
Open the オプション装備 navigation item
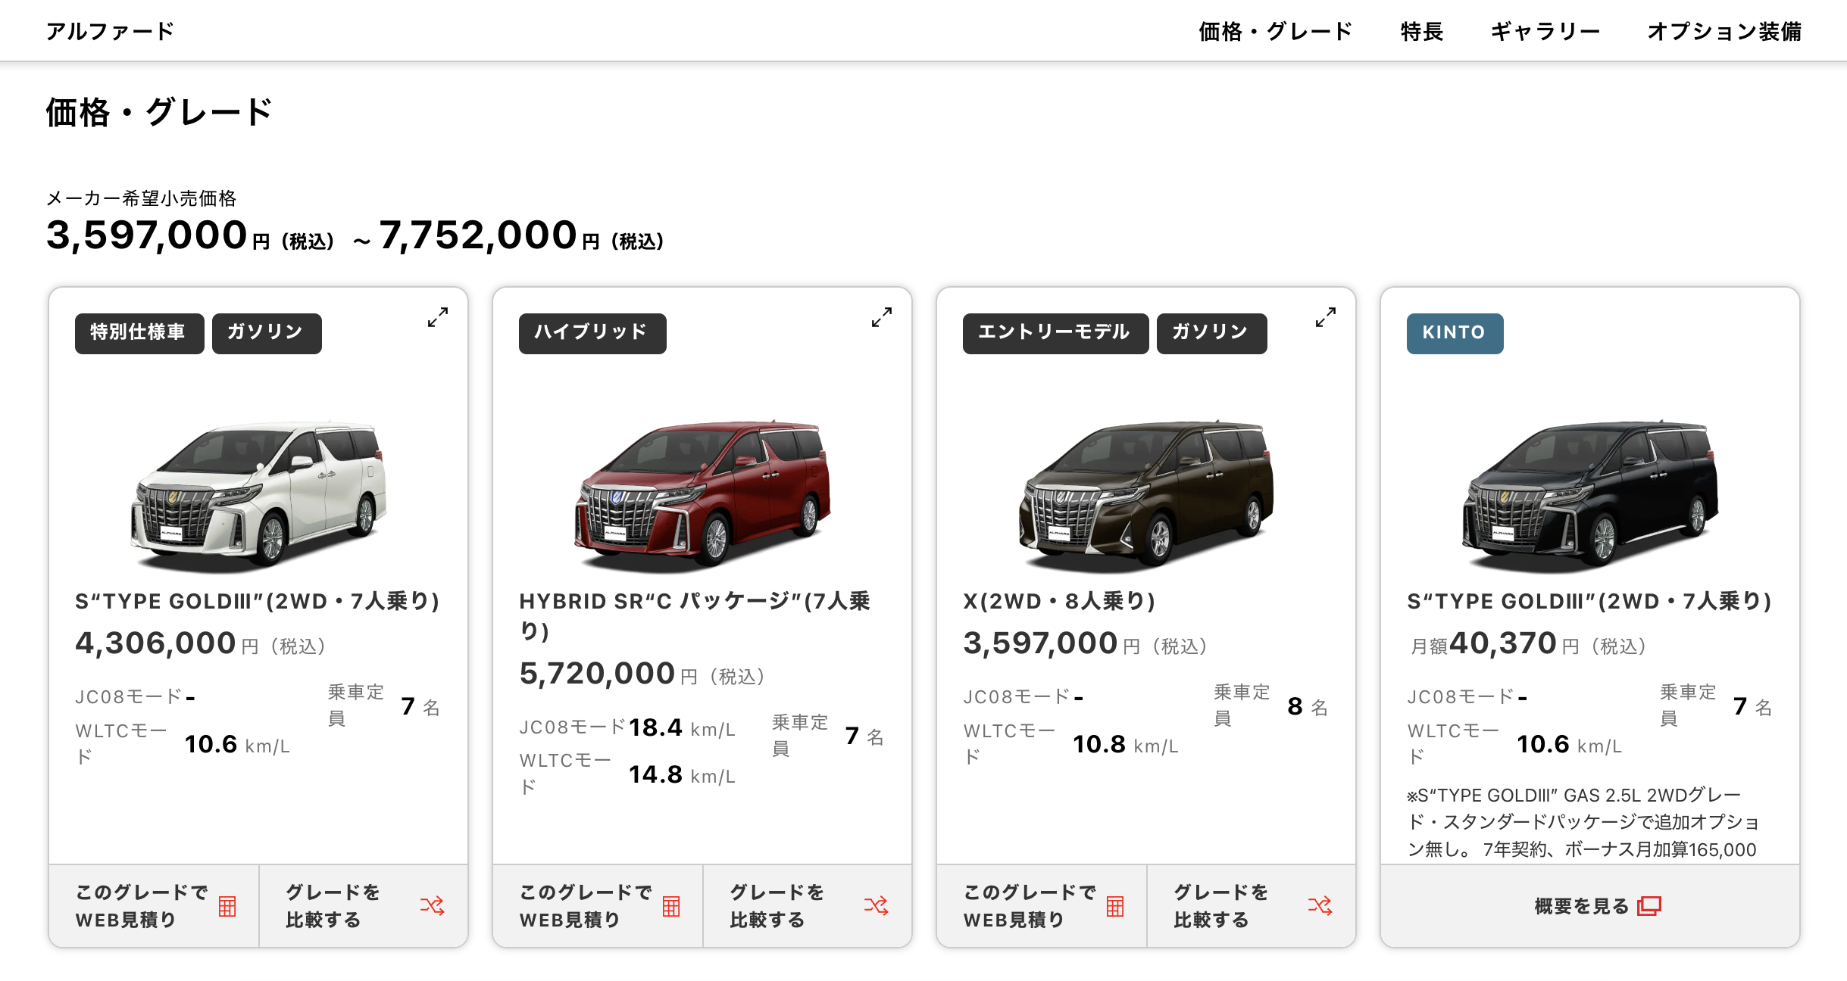[x=1725, y=32]
